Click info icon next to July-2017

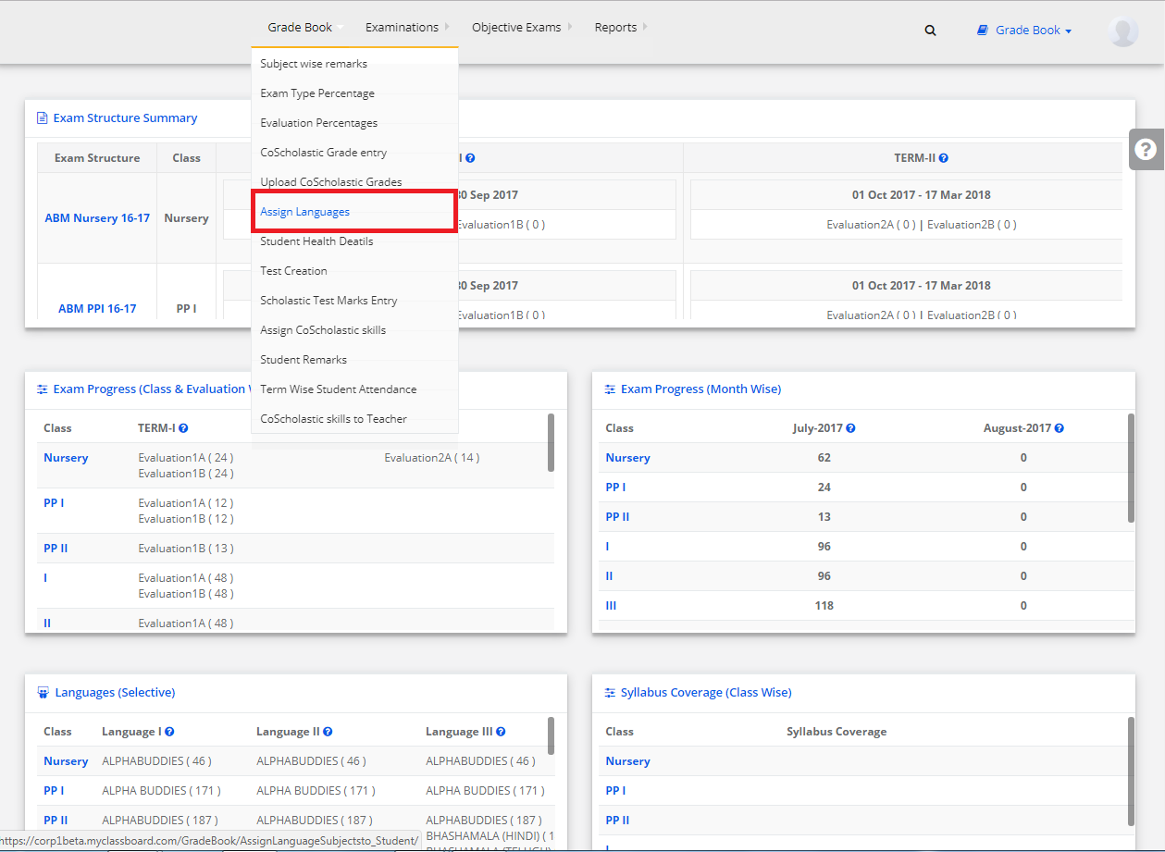point(850,428)
